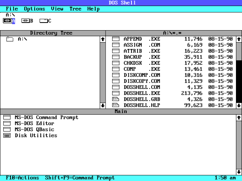Click the MS-DOS QBasic program icon
The width and height of the screenshot is (242, 181).
click(x=7, y=130)
